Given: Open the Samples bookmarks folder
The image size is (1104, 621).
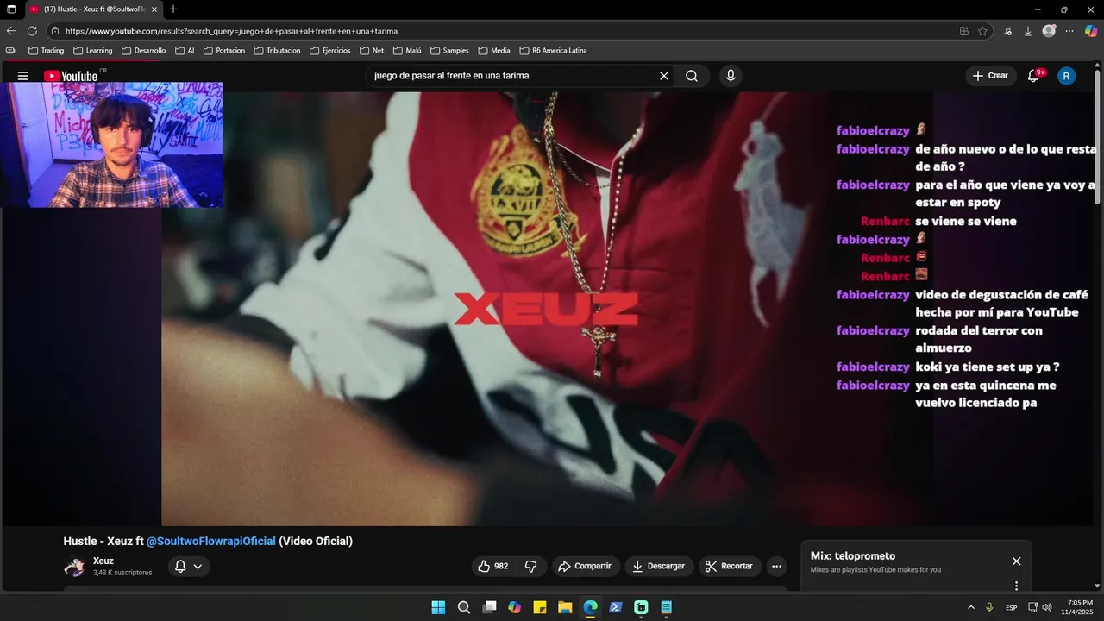Looking at the screenshot, I should click(449, 51).
